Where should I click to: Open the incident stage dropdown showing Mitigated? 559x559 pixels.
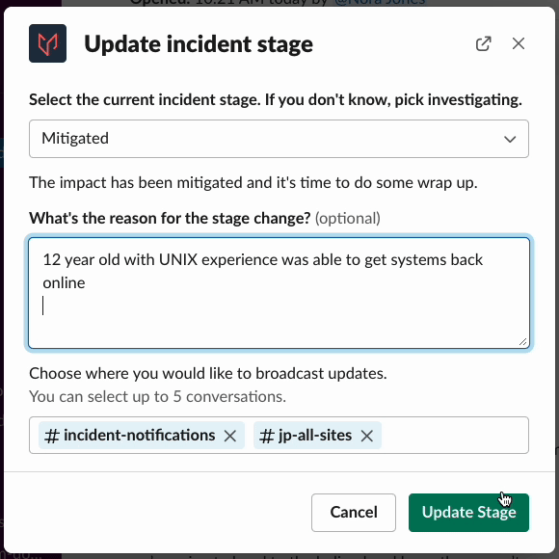click(x=279, y=139)
